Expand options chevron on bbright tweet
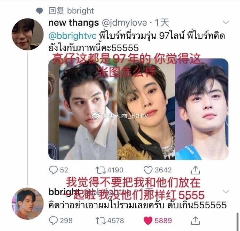 click(x=226, y=192)
